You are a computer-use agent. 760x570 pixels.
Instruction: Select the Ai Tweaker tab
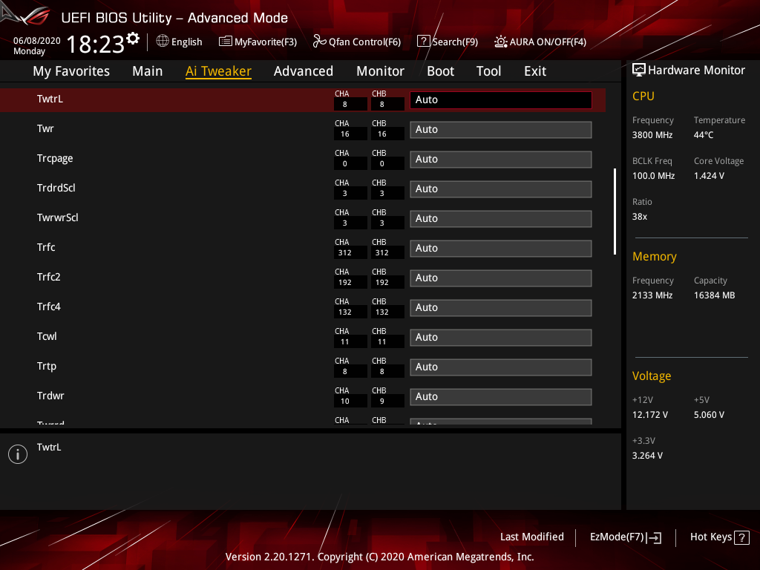pyautogui.click(x=218, y=71)
